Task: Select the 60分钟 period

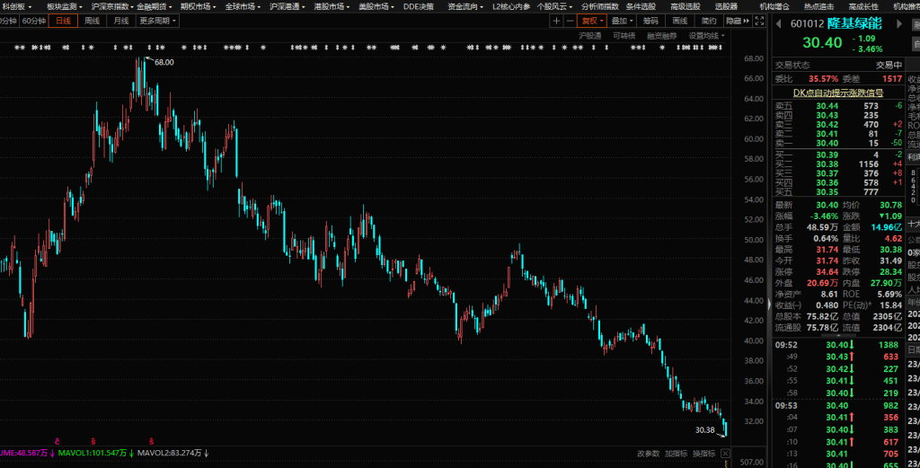Action: pos(33,22)
